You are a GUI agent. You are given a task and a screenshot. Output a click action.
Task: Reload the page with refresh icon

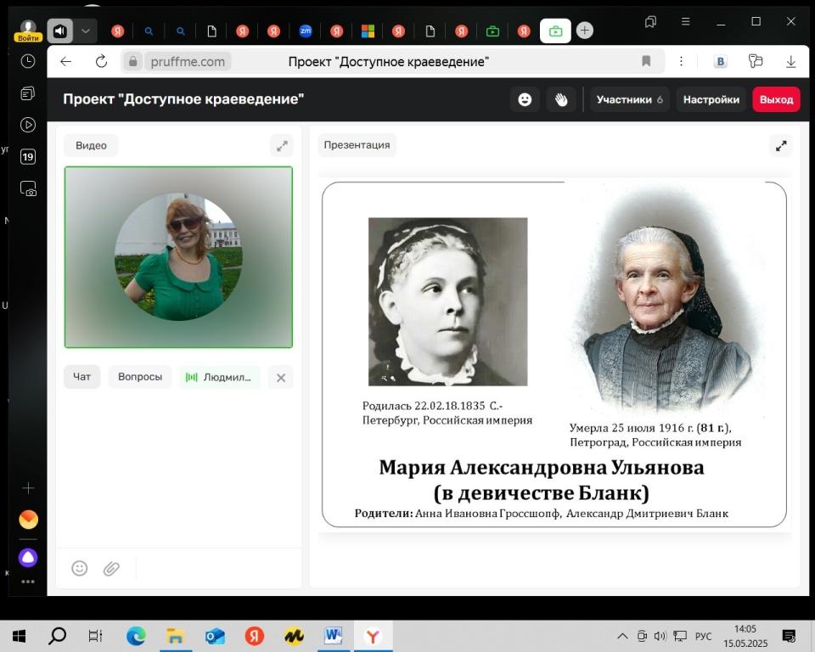(x=101, y=61)
